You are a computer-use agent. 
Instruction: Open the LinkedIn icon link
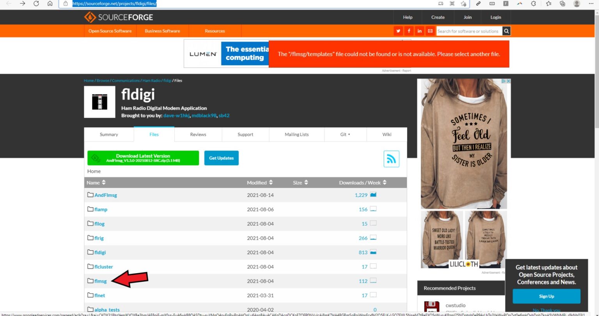click(420, 31)
